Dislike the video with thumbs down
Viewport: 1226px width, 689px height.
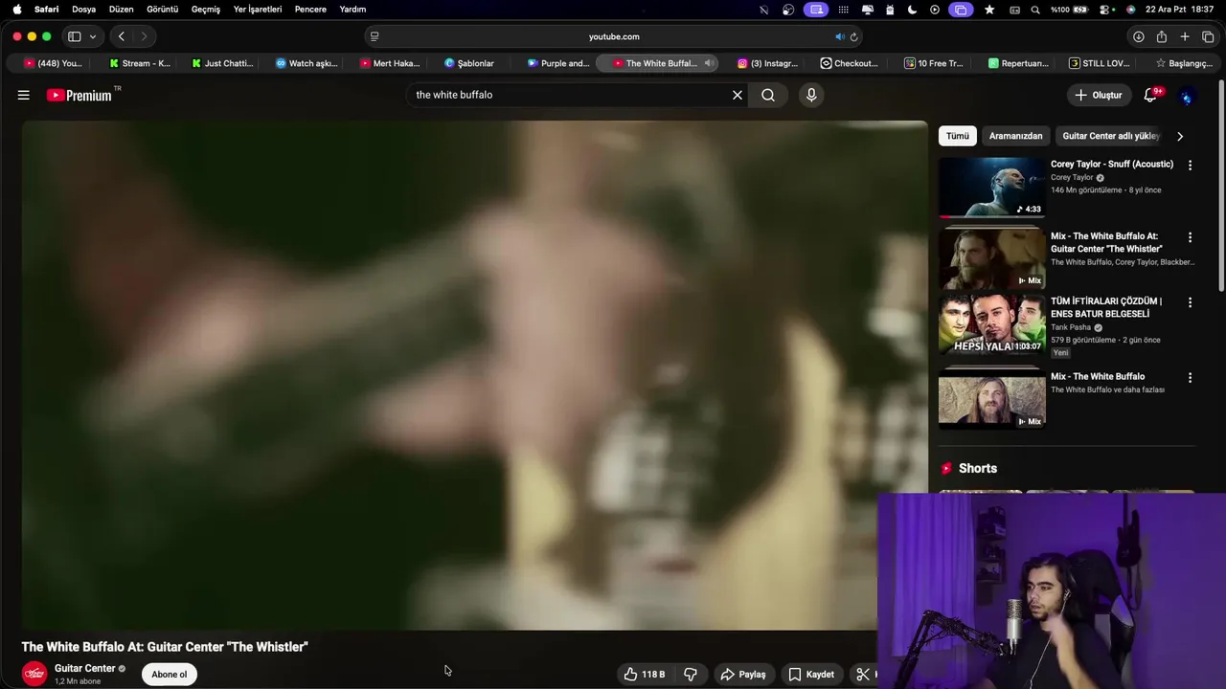tap(691, 675)
